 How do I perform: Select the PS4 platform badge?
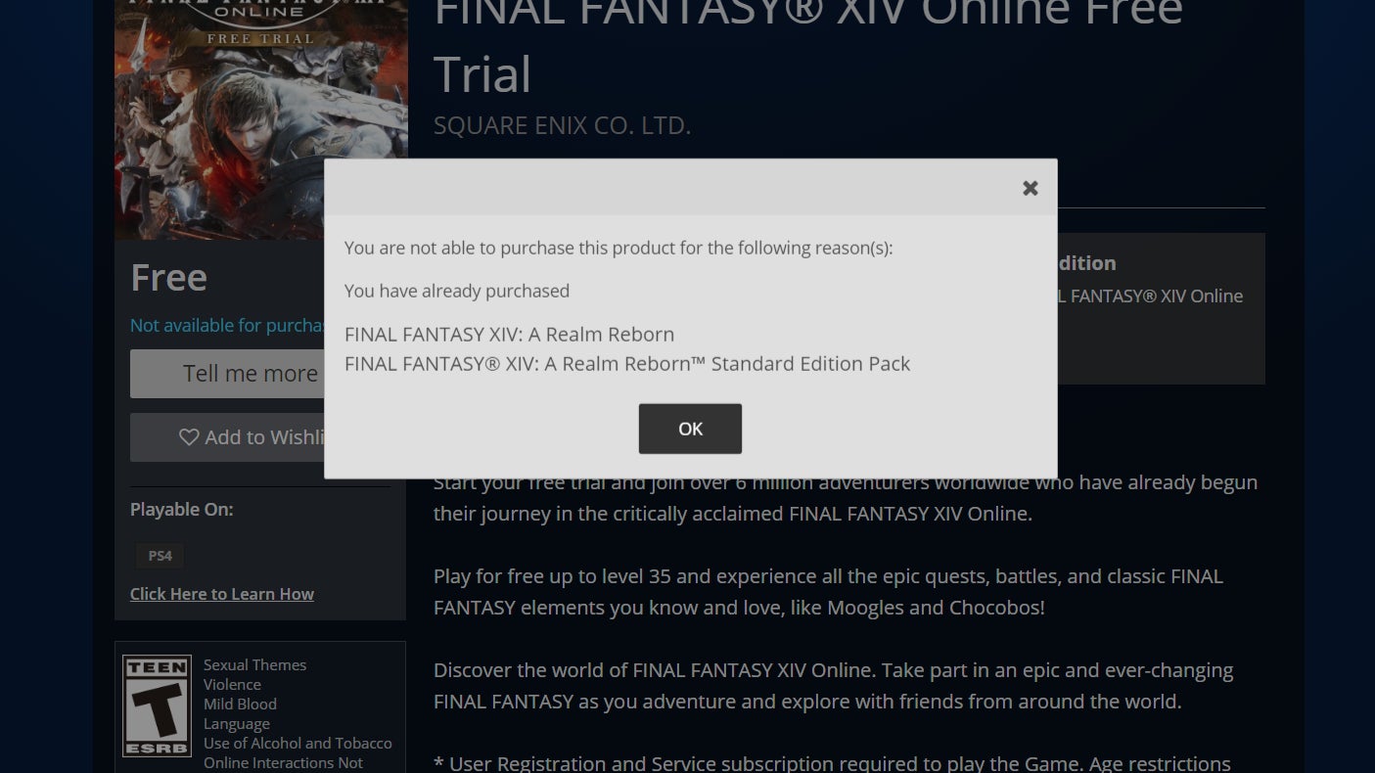(x=160, y=556)
